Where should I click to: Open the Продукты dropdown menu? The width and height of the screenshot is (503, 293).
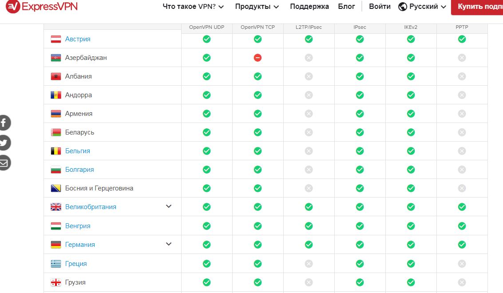click(257, 7)
